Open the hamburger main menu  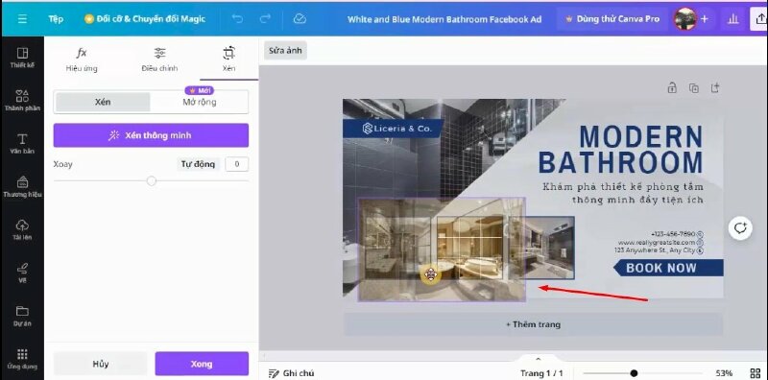point(22,19)
